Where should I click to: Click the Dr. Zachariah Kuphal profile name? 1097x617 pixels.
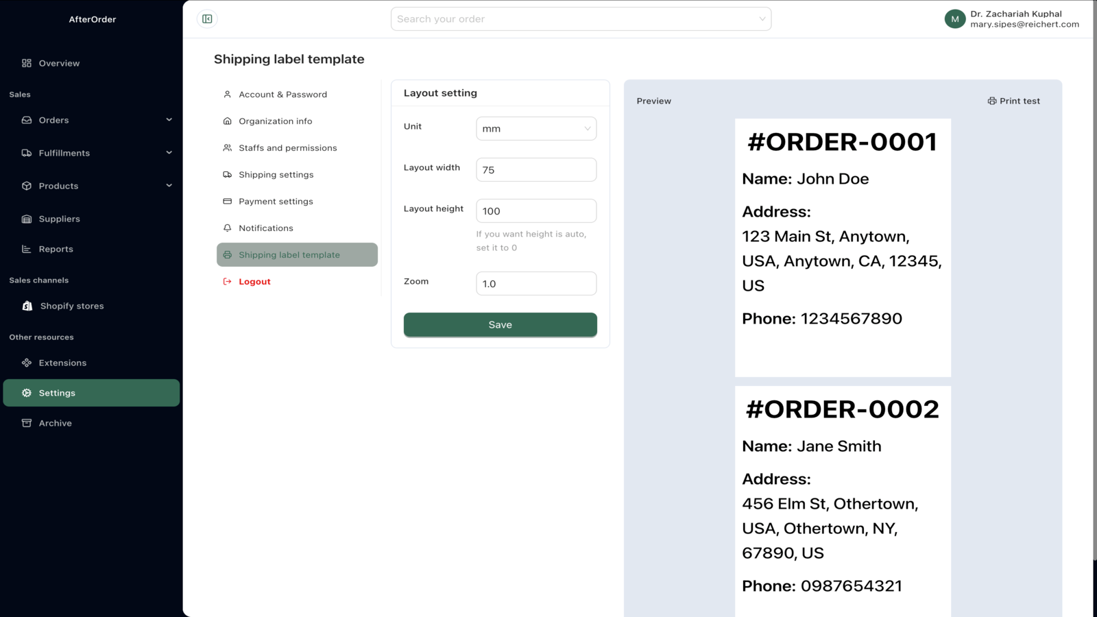pos(1016,14)
